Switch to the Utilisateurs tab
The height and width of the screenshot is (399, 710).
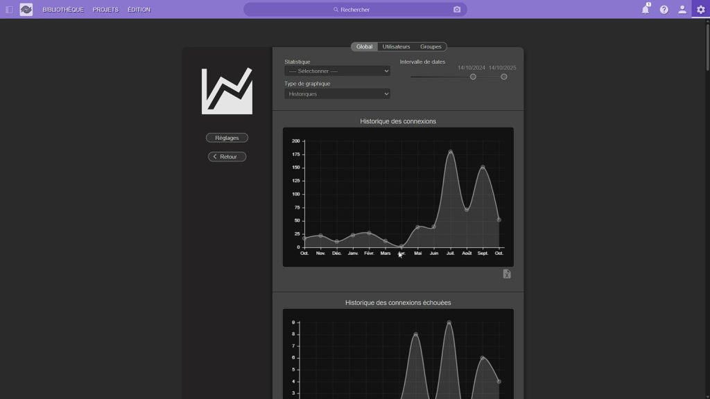pos(396,47)
